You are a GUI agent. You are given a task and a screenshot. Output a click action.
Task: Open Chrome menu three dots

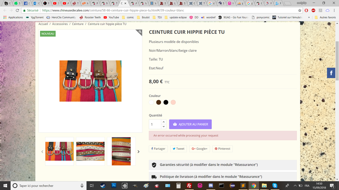click(334, 10)
